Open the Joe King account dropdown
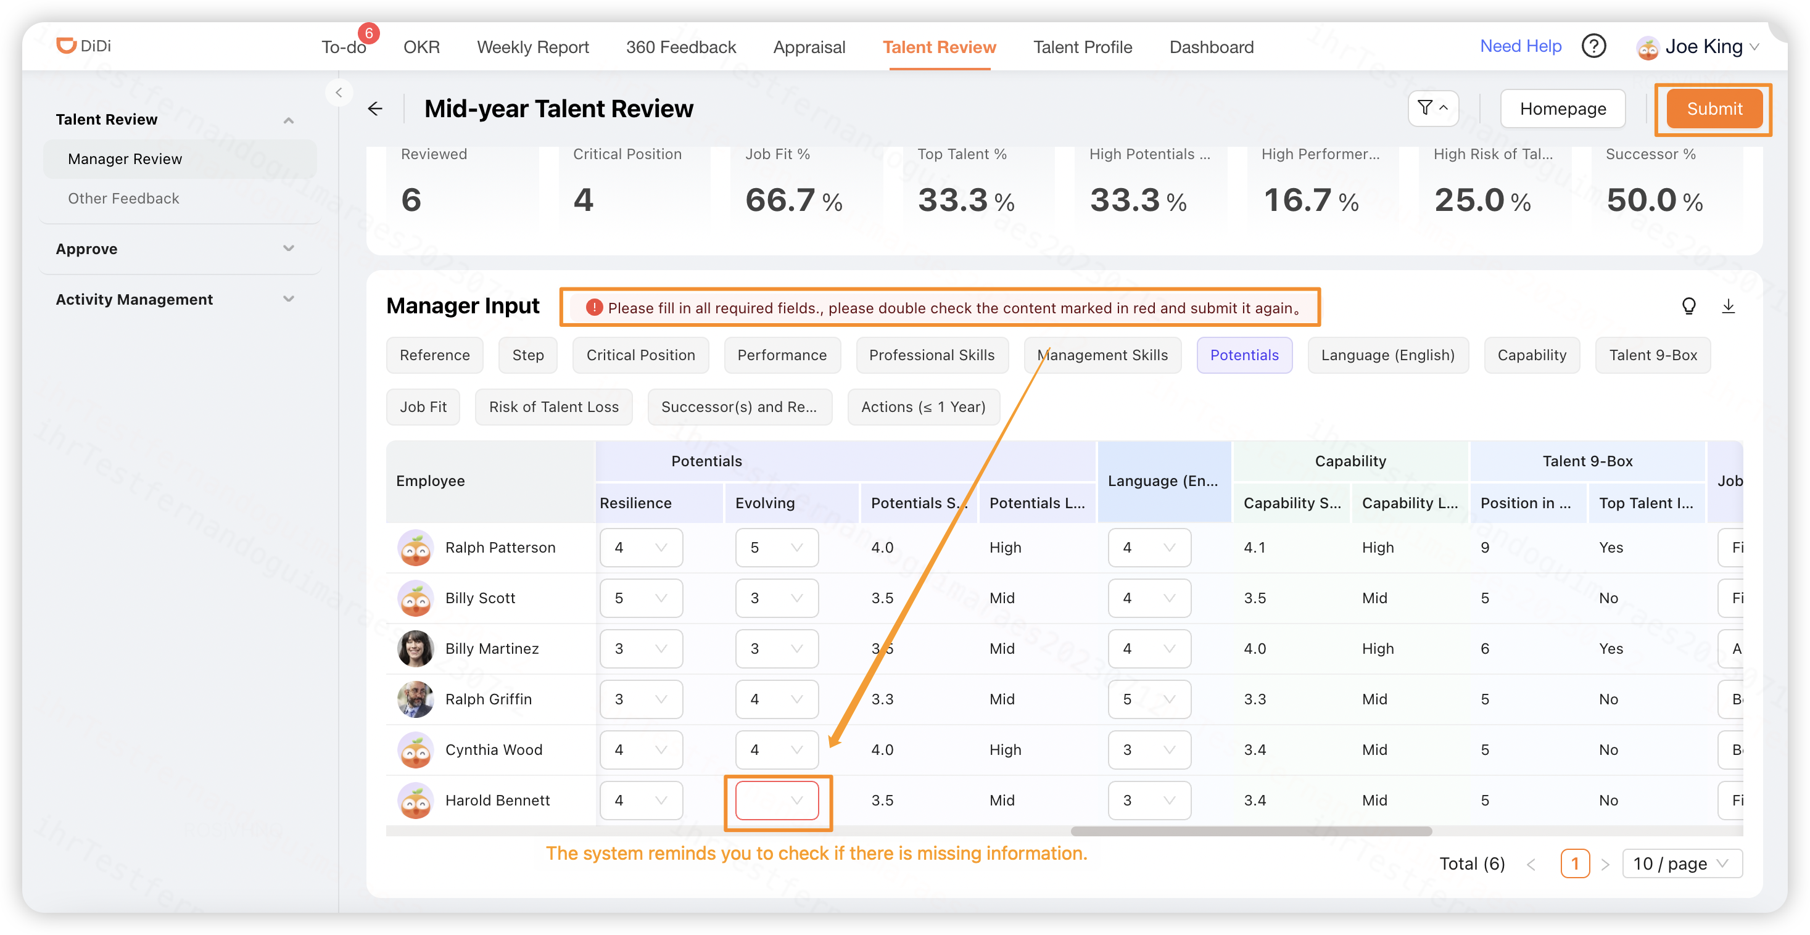 (1698, 47)
